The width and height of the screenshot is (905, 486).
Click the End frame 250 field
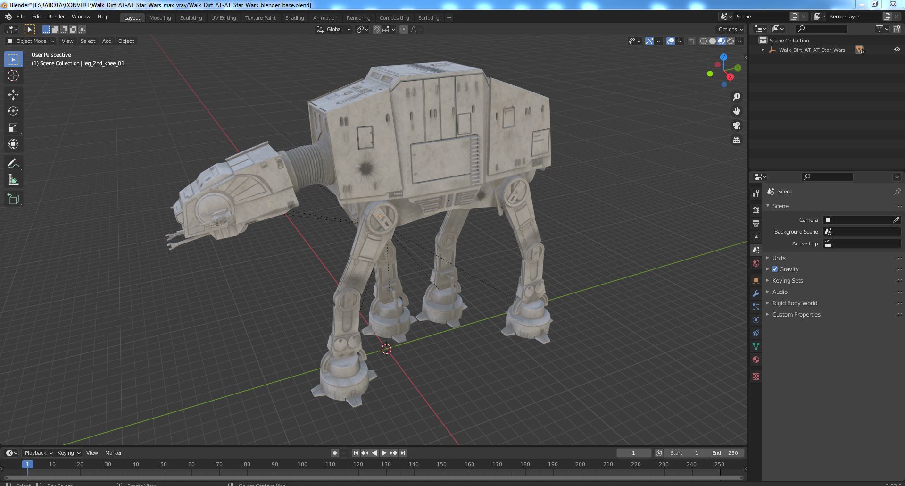[725, 453]
